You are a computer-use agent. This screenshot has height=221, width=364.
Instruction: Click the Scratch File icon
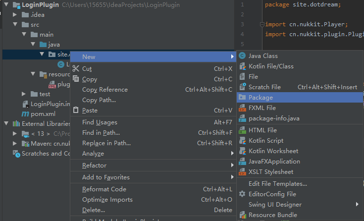tap(242, 87)
